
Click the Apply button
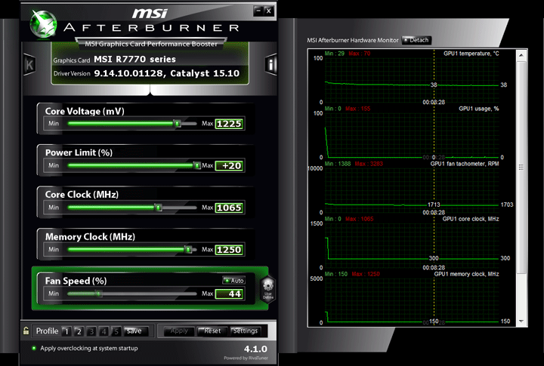click(x=178, y=331)
